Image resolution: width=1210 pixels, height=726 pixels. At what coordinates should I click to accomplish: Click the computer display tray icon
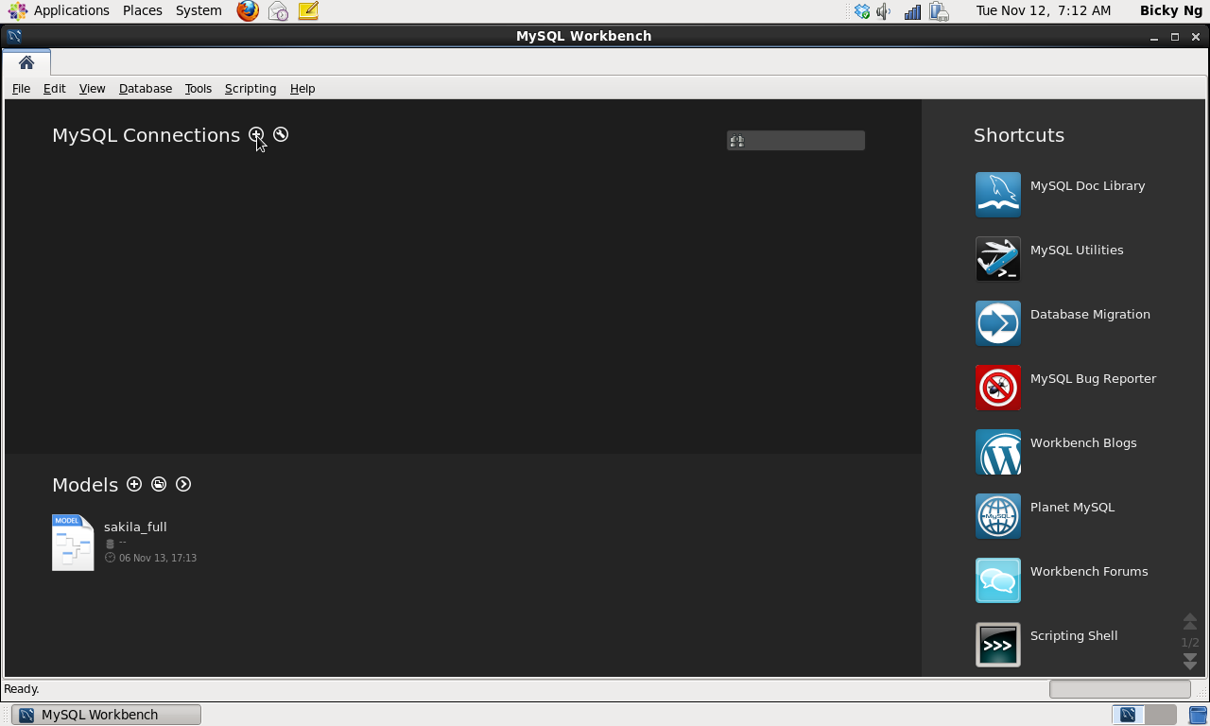click(x=939, y=11)
